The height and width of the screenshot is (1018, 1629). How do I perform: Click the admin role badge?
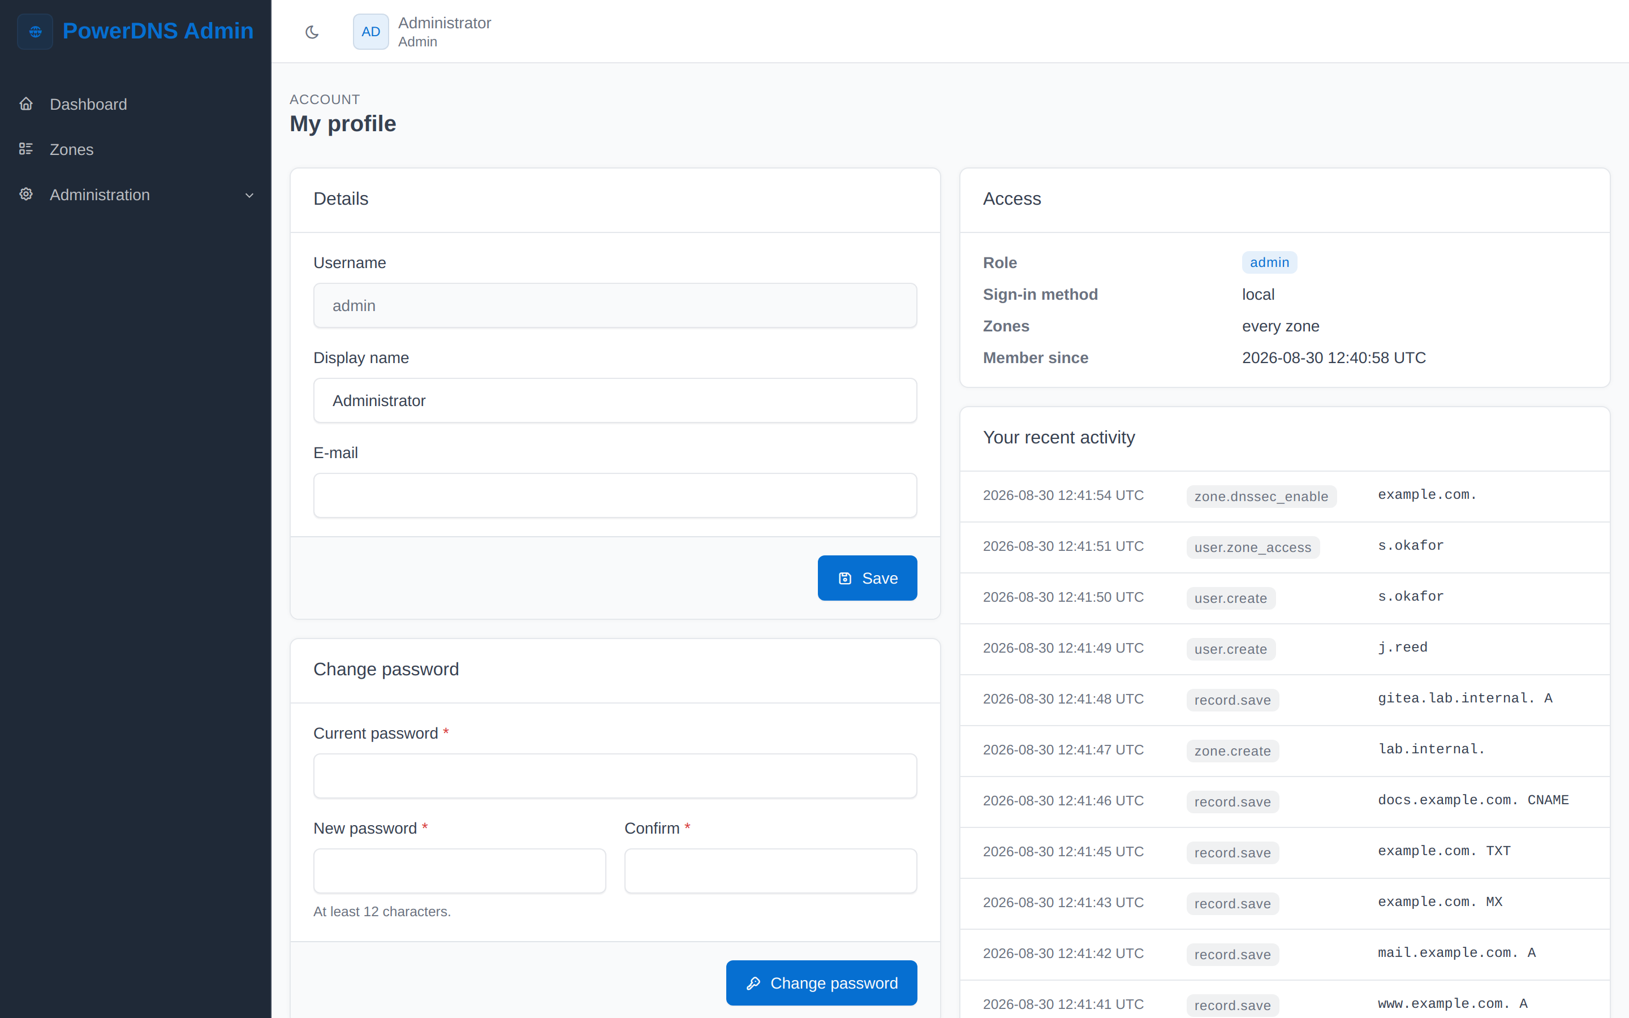(x=1269, y=262)
